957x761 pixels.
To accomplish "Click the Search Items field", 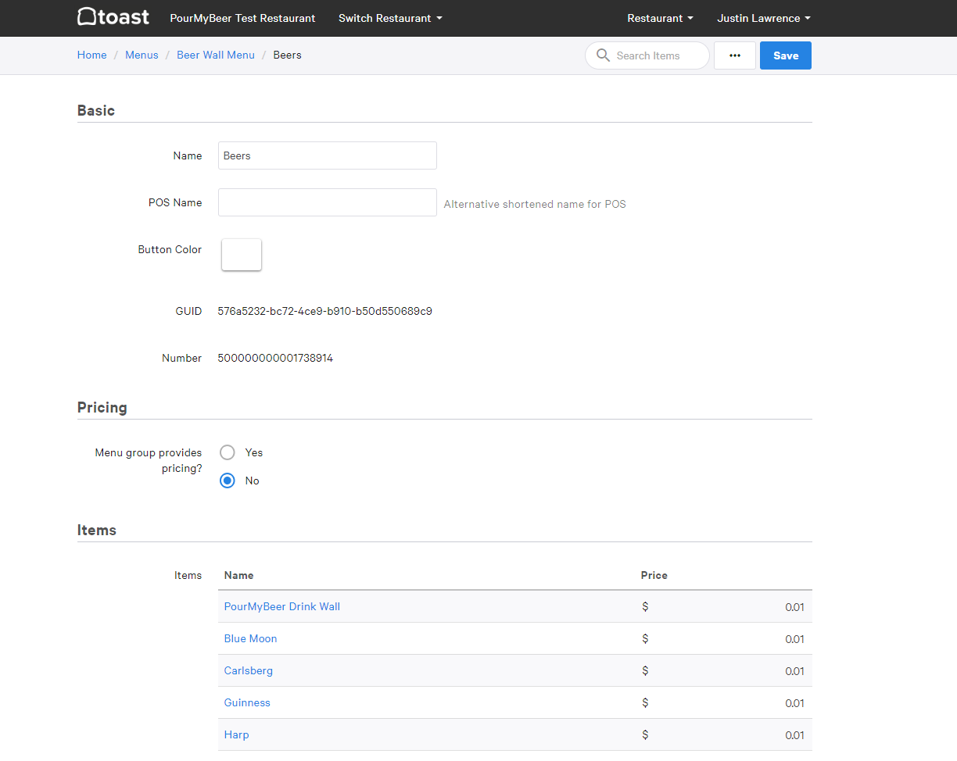I will [x=647, y=55].
